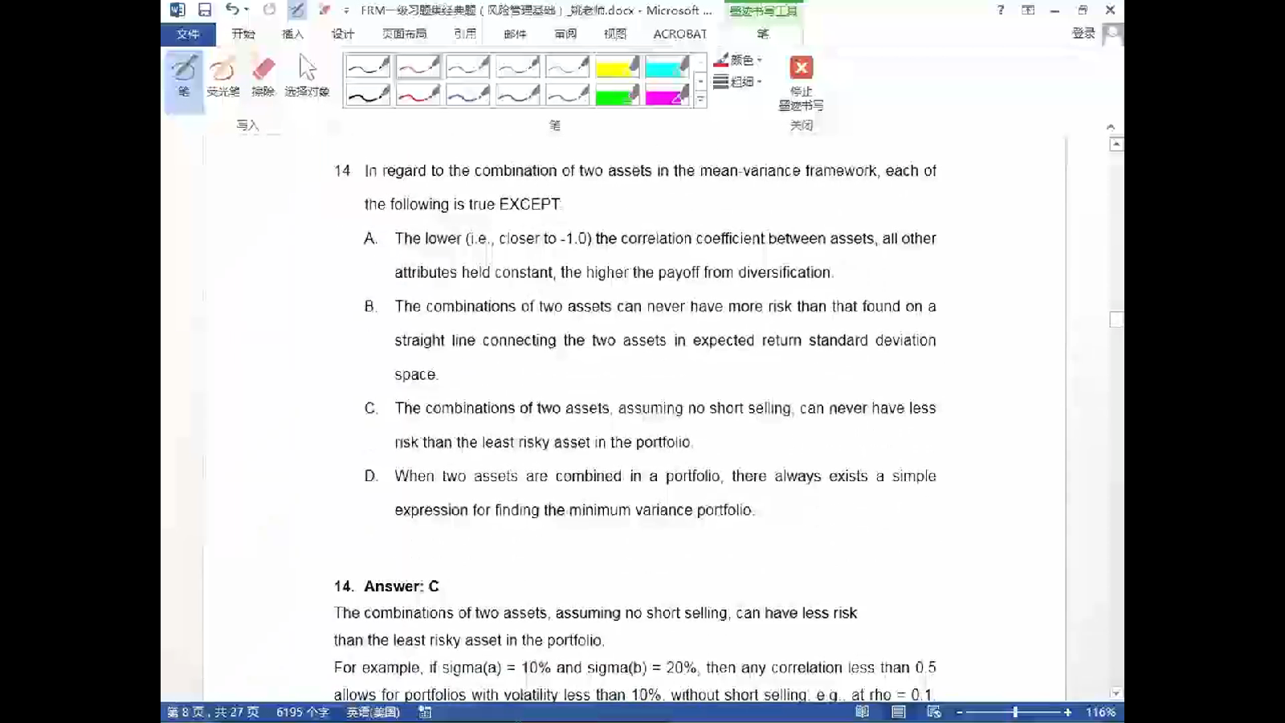1285x723 pixels.
Task: Toggle the ink pen button in the quick access toolbar
Action: tap(296, 10)
